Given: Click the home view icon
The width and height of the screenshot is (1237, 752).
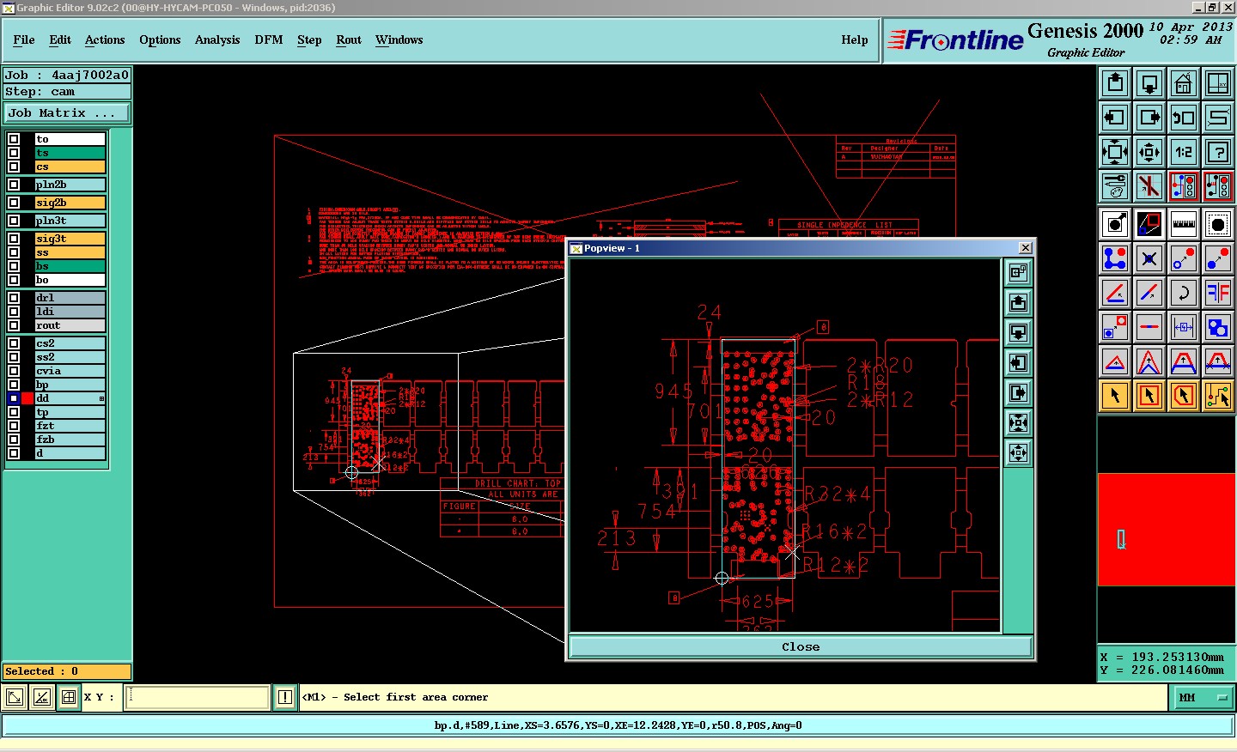Looking at the screenshot, I should [1184, 83].
